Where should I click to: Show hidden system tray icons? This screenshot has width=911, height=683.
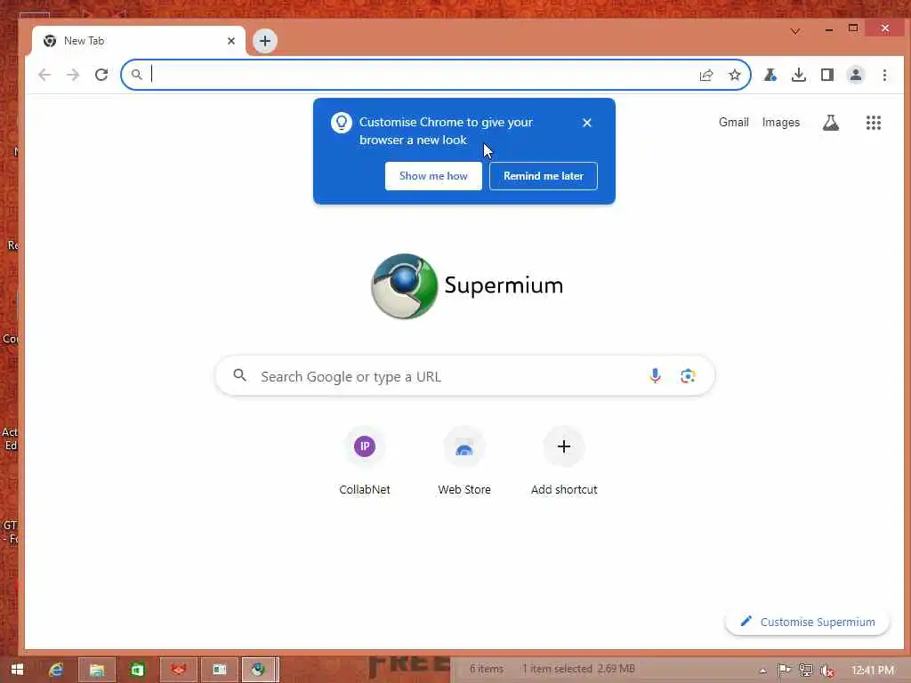(762, 671)
